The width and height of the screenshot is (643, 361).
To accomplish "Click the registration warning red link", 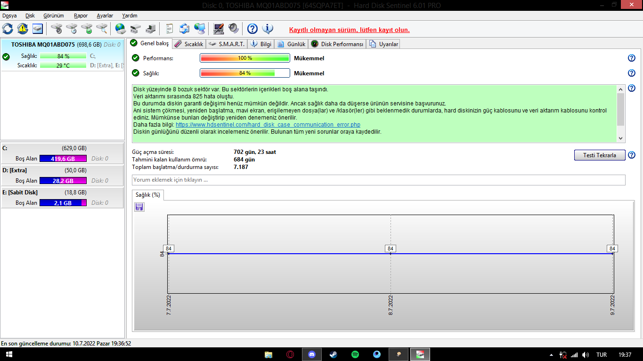I will (x=349, y=30).
